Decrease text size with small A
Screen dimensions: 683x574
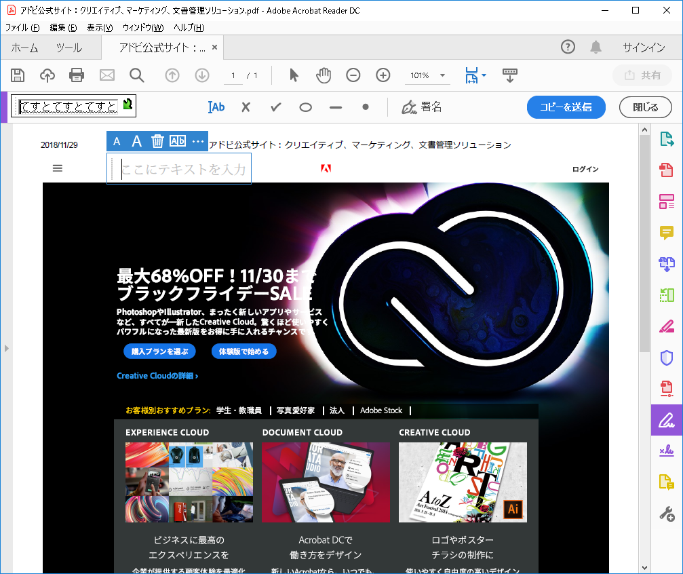[117, 142]
